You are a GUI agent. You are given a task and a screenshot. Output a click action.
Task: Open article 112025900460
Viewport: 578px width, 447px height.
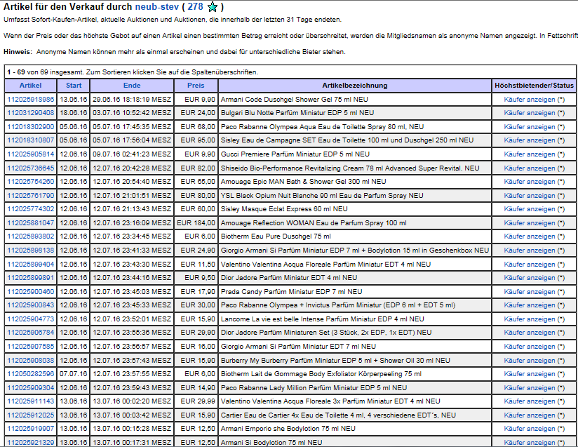pos(31,291)
